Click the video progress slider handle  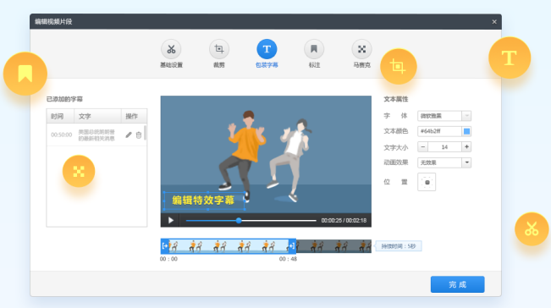[239, 221]
